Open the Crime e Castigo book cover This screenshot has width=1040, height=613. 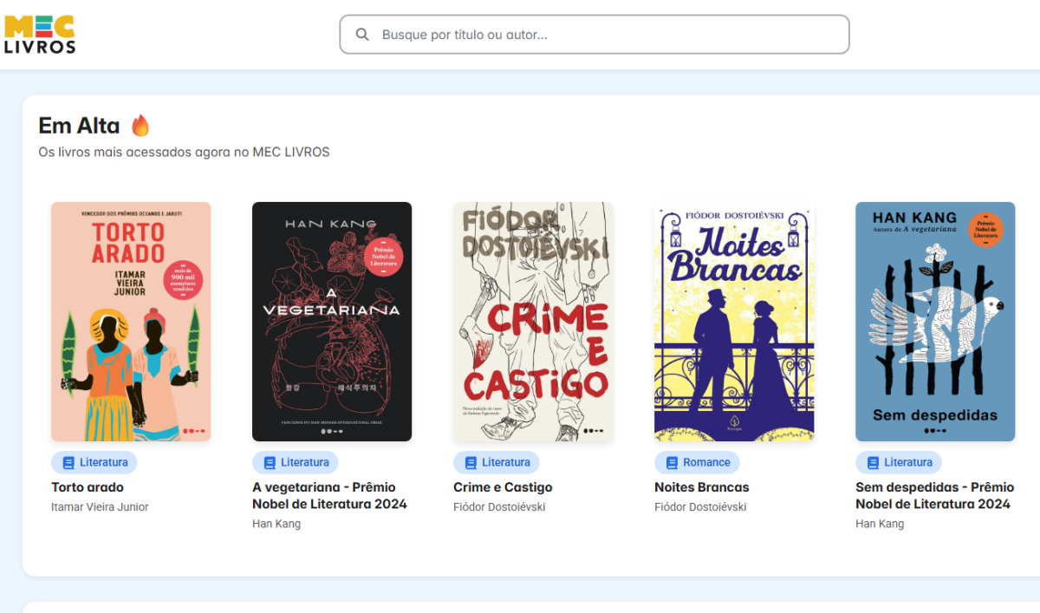pyautogui.click(x=533, y=322)
